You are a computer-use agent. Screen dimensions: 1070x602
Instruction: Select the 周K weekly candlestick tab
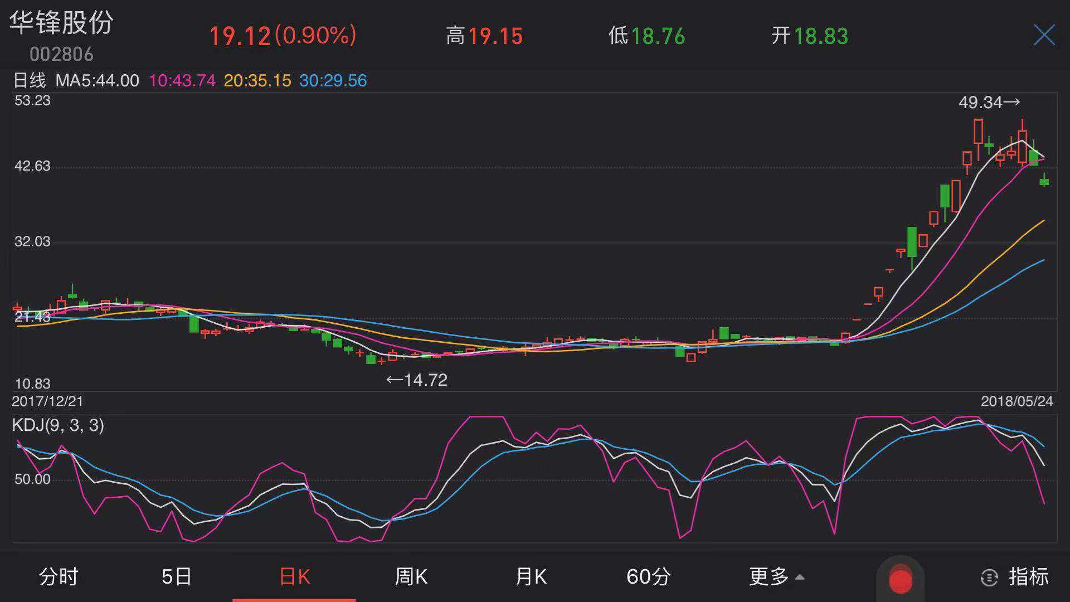point(411,576)
